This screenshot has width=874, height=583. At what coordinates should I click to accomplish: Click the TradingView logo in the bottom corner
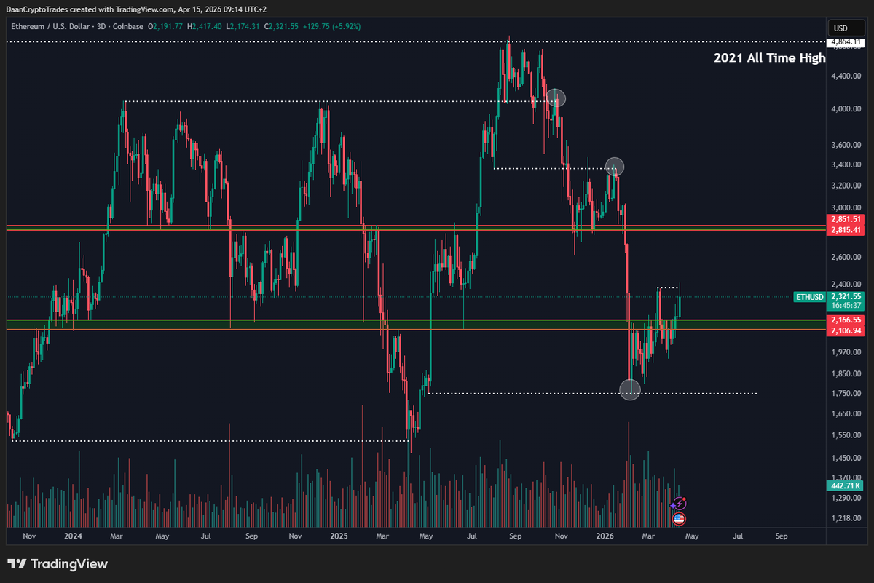click(x=55, y=564)
